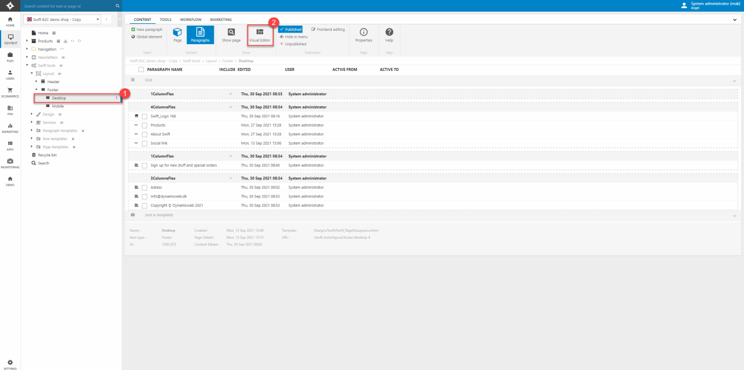Open the Help icon in ribbon
Image resolution: width=744 pixels, height=370 pixels.
tap(389, 33)
